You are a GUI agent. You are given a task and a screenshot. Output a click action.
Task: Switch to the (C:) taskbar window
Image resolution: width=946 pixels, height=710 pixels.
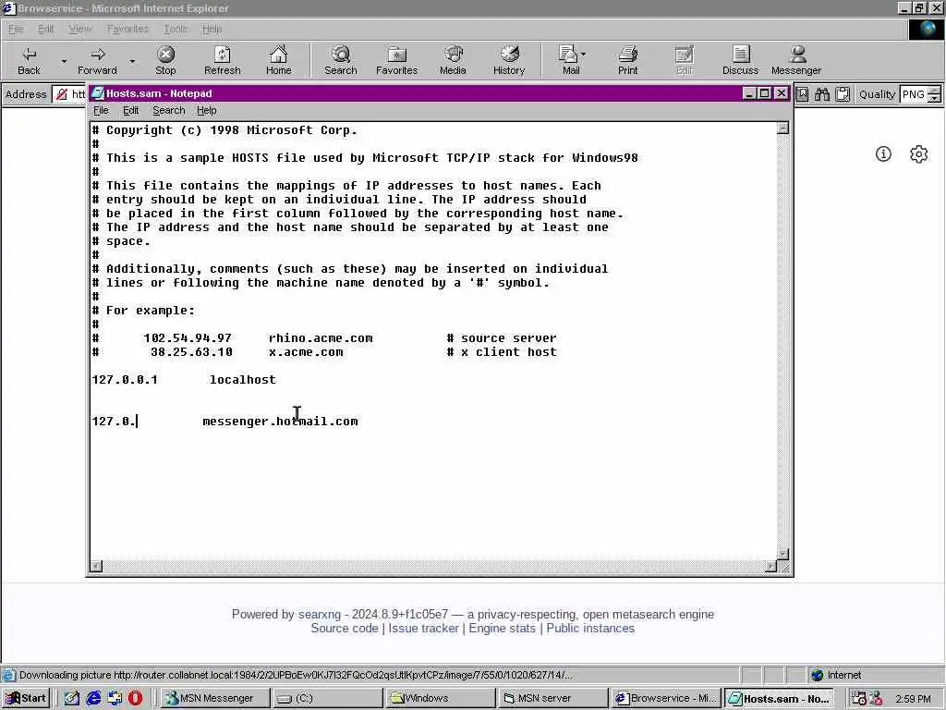pos(328,698)
